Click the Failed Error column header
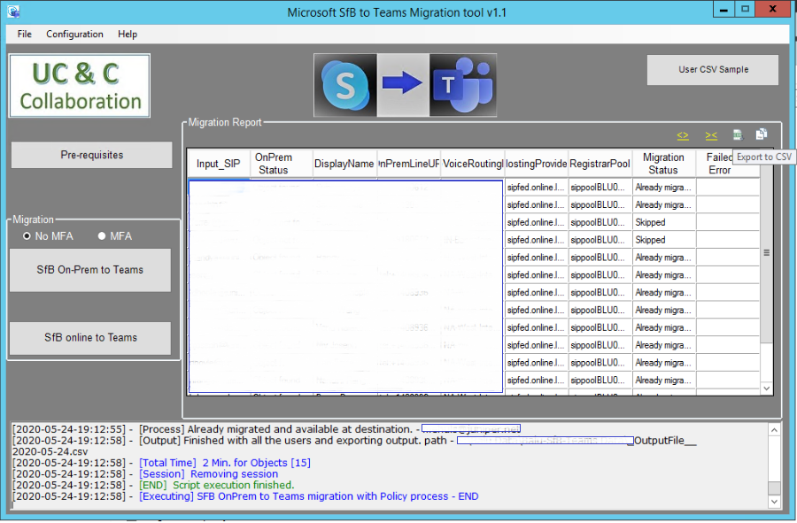The width and height of the screenshot is (797, 523). [720, 164]
